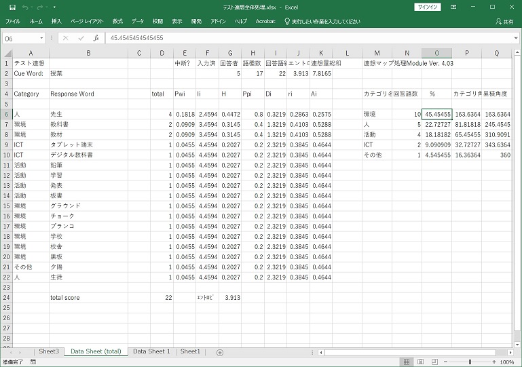
Task: Select cell B6 containing 先生
Action: coord(98,115)
